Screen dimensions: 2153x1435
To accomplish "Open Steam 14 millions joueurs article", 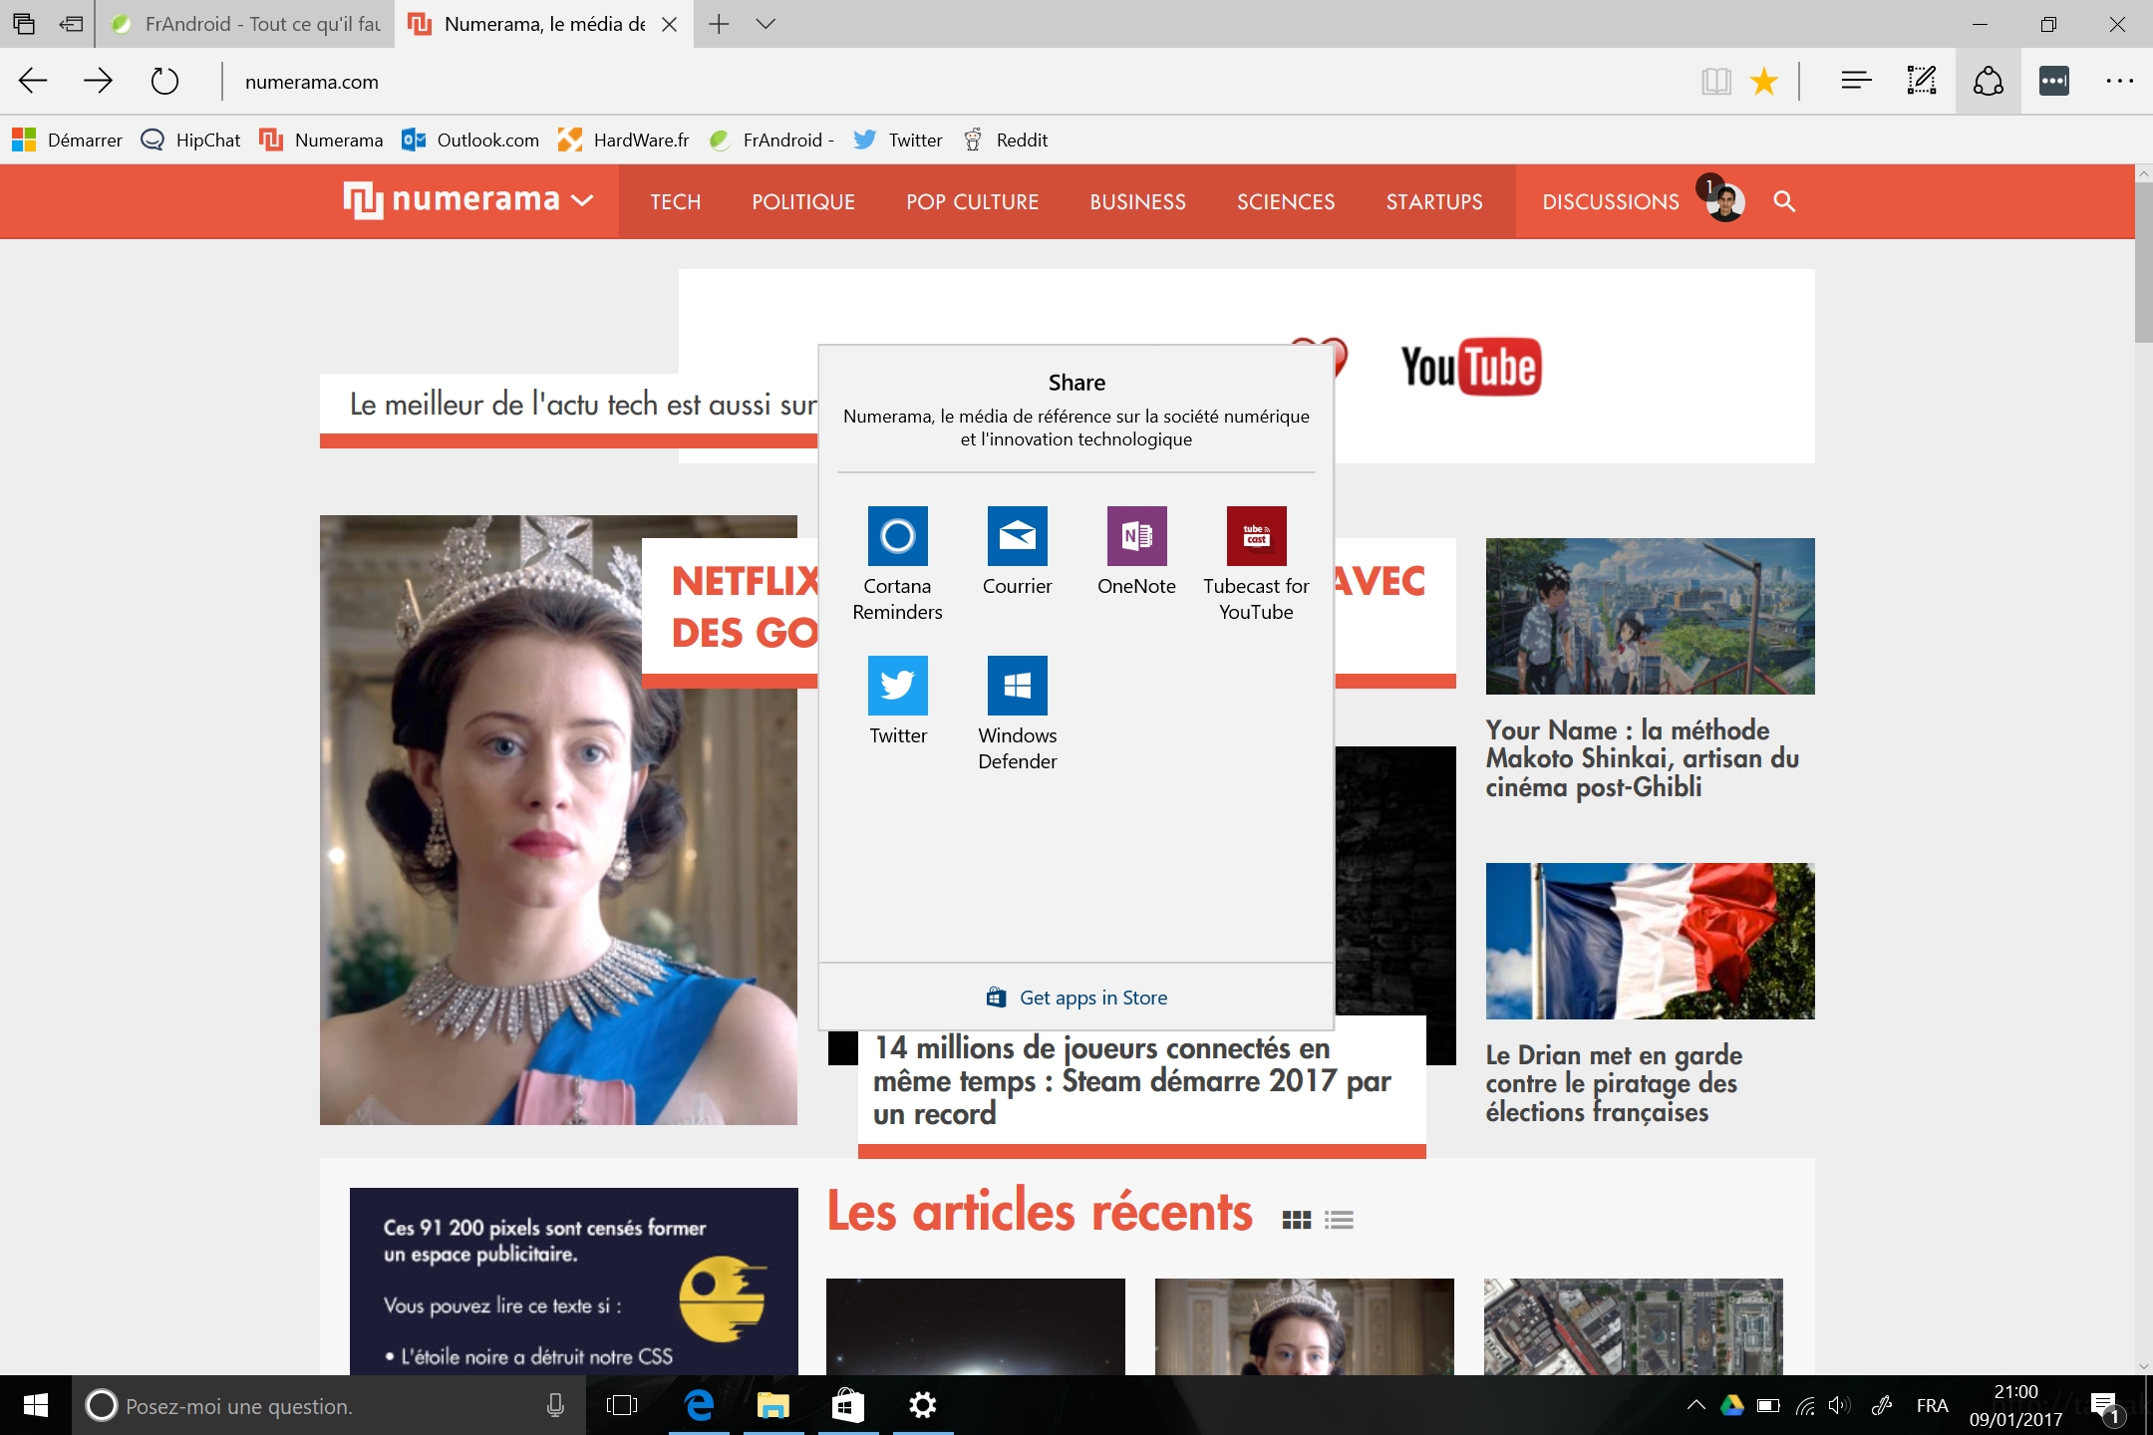I will point(1131,1080).
